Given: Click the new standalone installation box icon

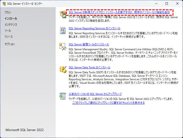Looking at the screenshot, I should coord(63,14).
